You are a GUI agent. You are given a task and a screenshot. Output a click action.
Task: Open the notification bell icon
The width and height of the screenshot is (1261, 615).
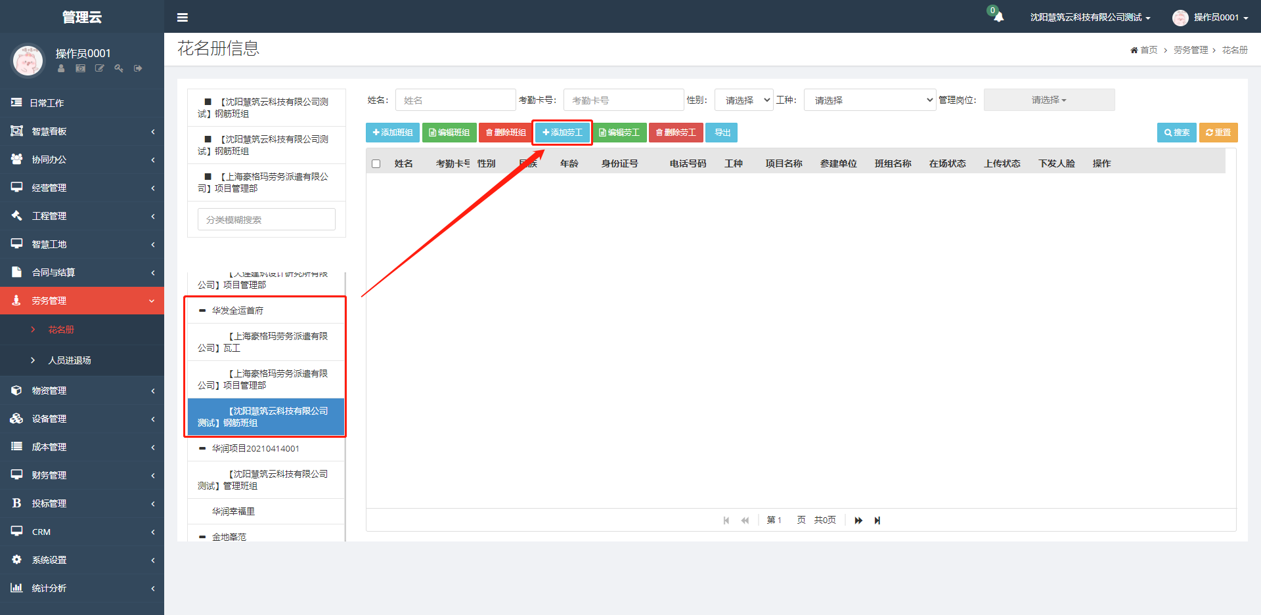pos(998,17)
